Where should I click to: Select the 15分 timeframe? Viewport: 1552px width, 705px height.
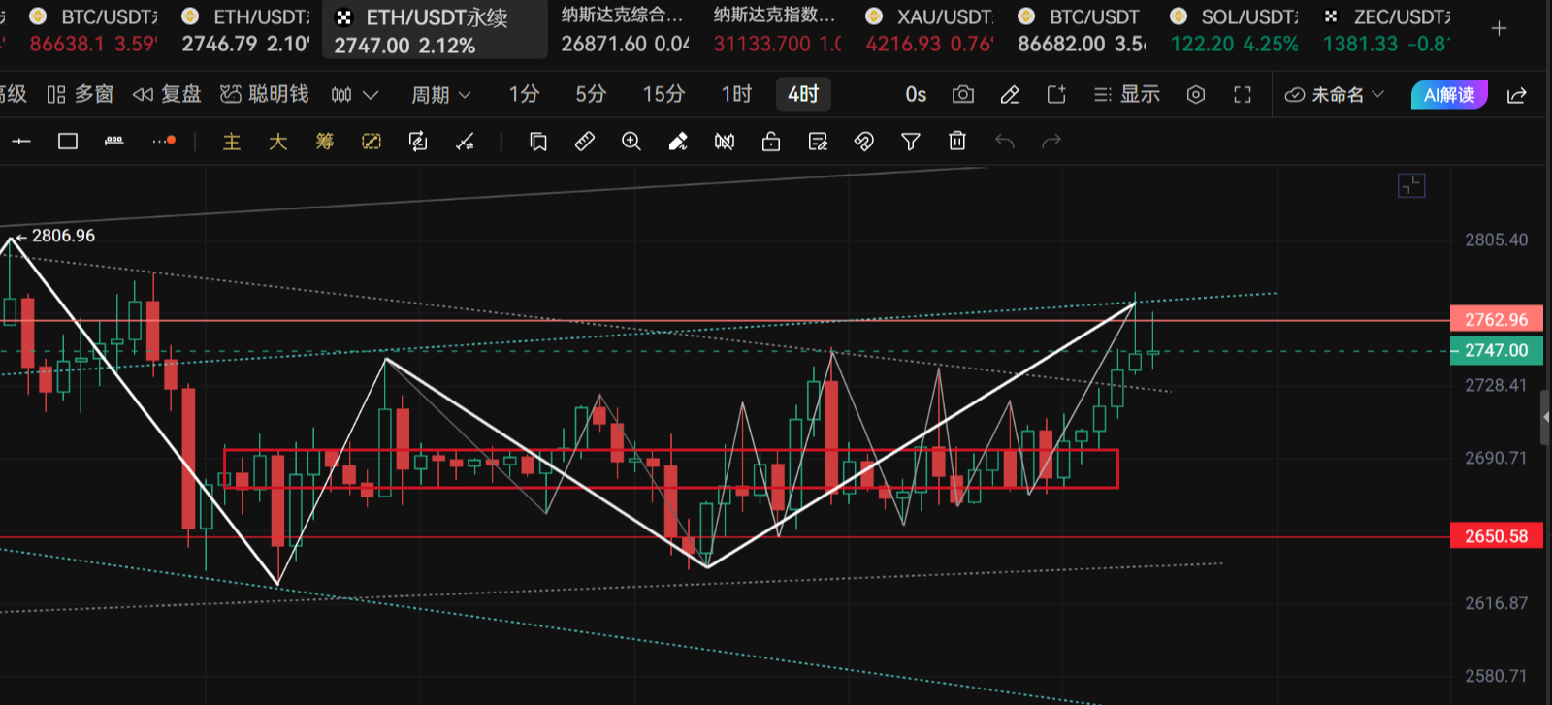663,94
